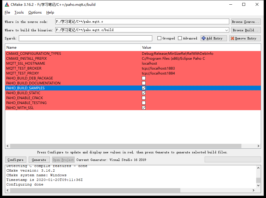This screenshot has height=198, width=266.
Task: Click the empty progress bar
Action: [x=233, y=160]
